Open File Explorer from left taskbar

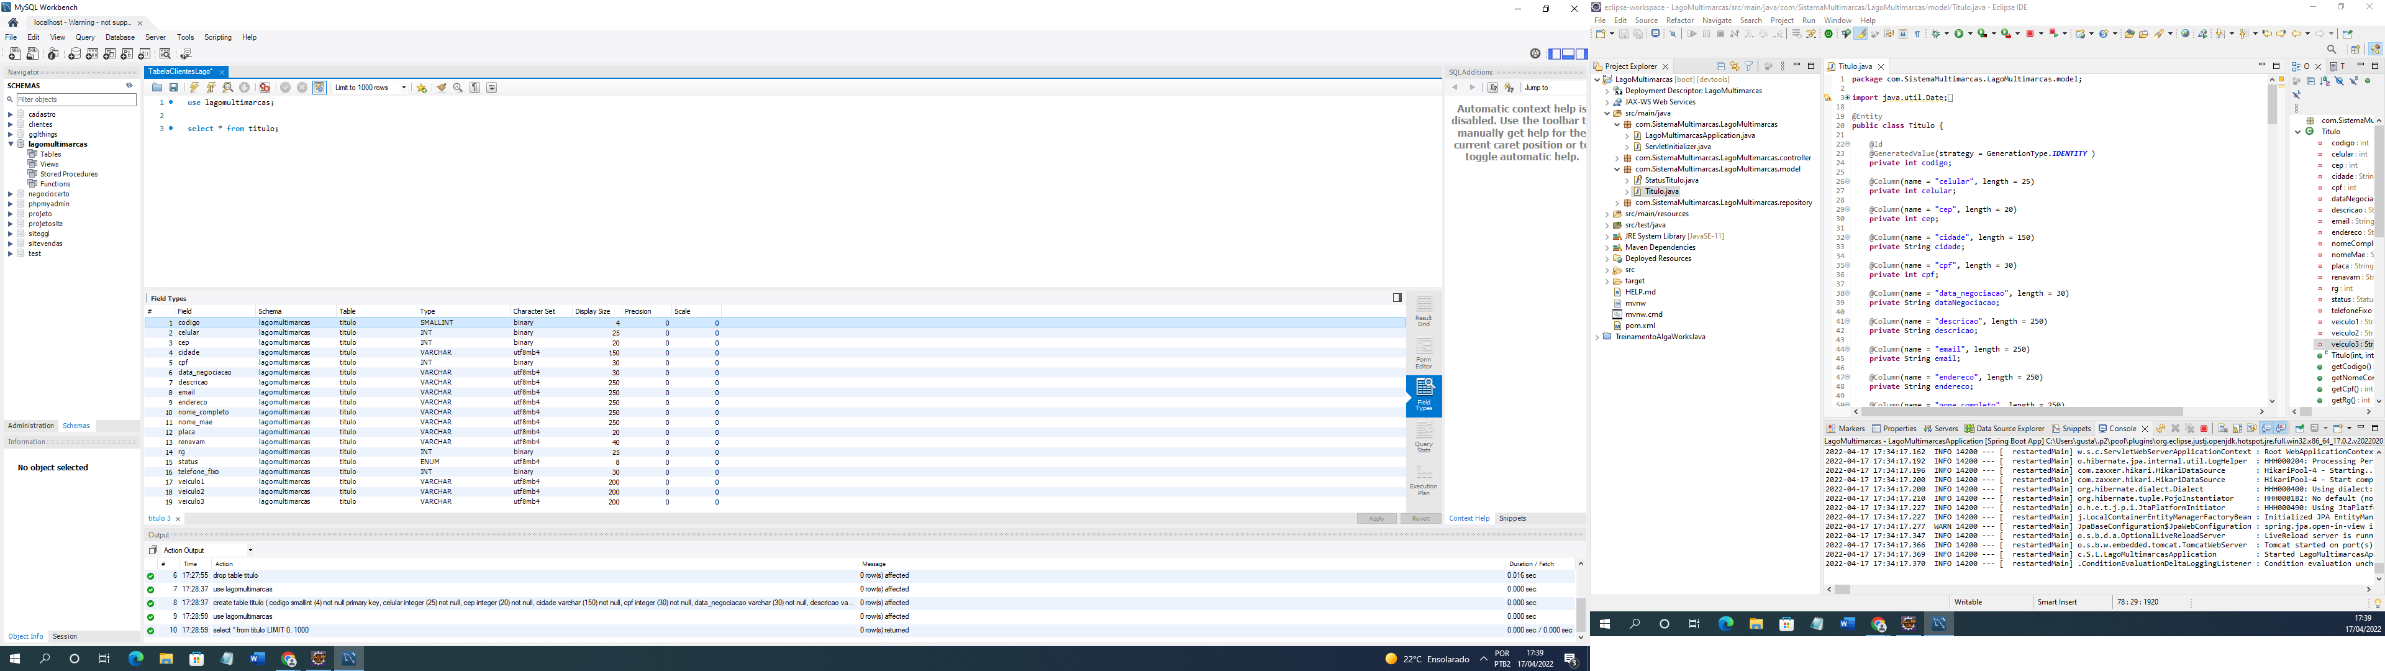(166, 659)
